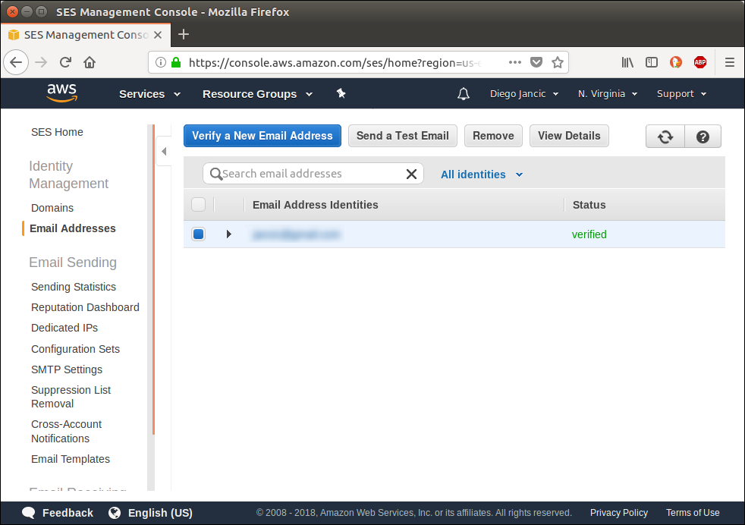
Task: Open notifications via the bell icon
Action: pos(464,94)
